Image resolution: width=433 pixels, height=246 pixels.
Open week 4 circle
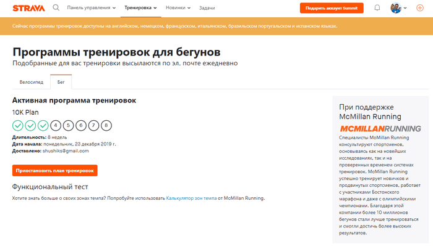click(x=56, y=126)
